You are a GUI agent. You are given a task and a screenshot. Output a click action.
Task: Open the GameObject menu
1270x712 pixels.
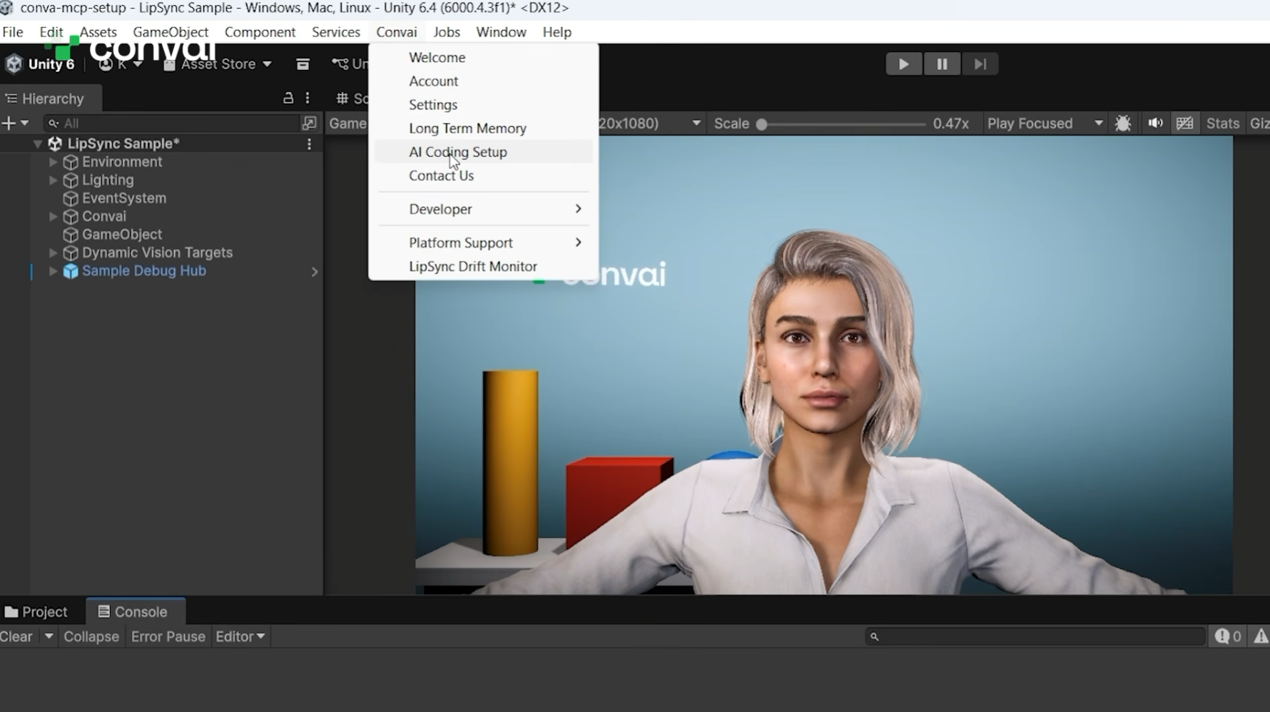tap(171, 32)
